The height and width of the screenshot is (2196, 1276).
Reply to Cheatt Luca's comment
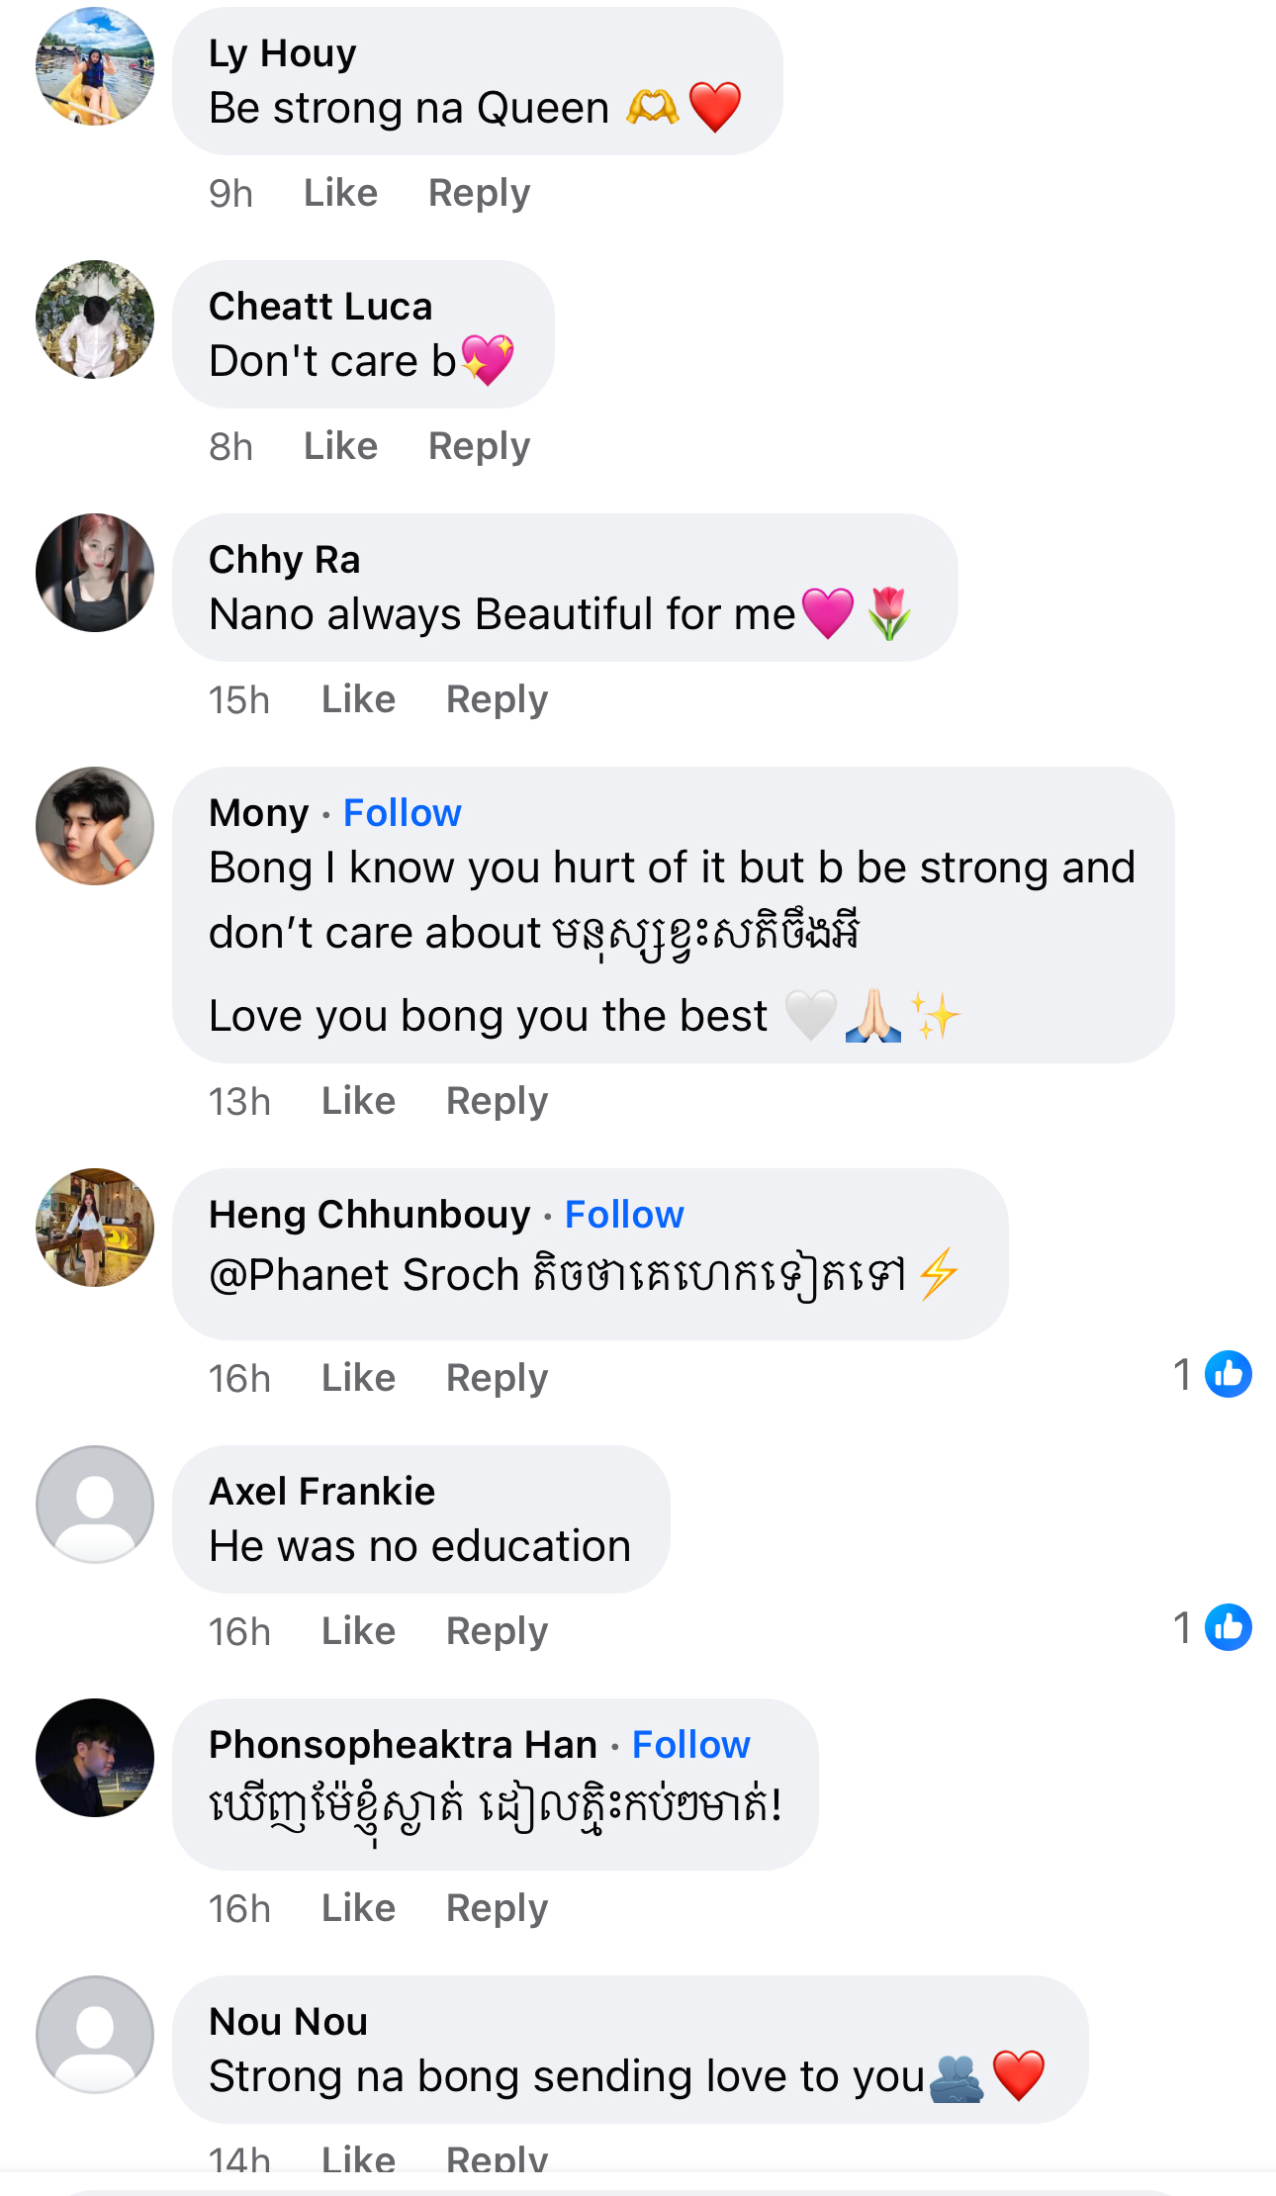click(x=479, y=446)
